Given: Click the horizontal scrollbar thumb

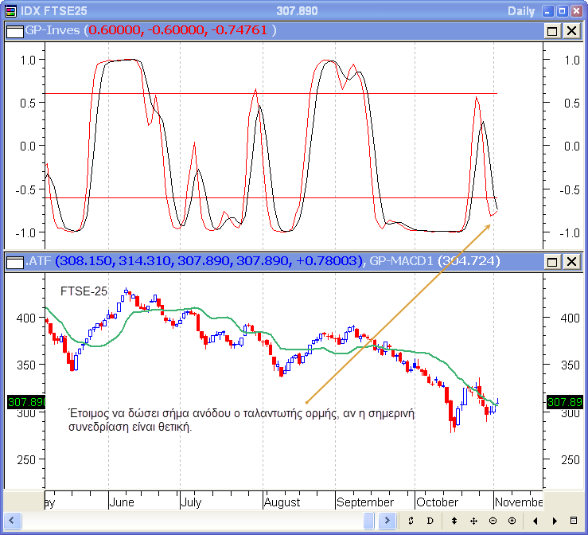Looking at the screenshot, I should [x=368, y=521].
